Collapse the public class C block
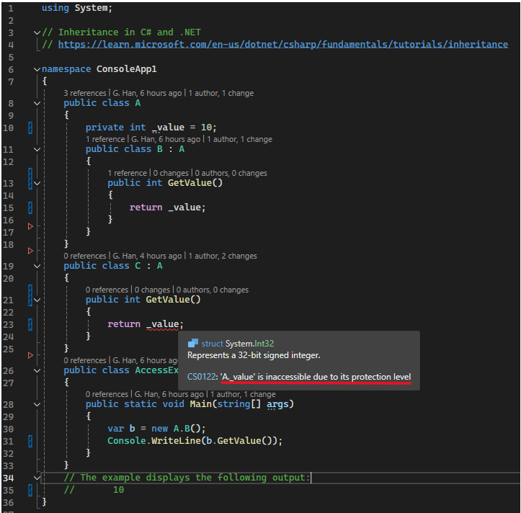 point(37,266)
